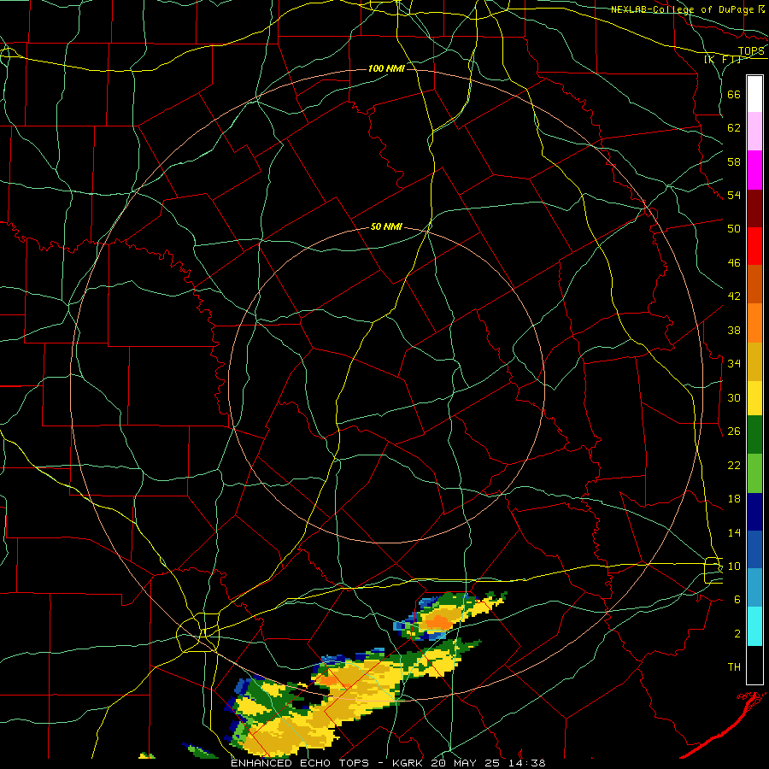Click the gold legend swatch
Viewport: 769px width, 769px height.
pos(754,361)
